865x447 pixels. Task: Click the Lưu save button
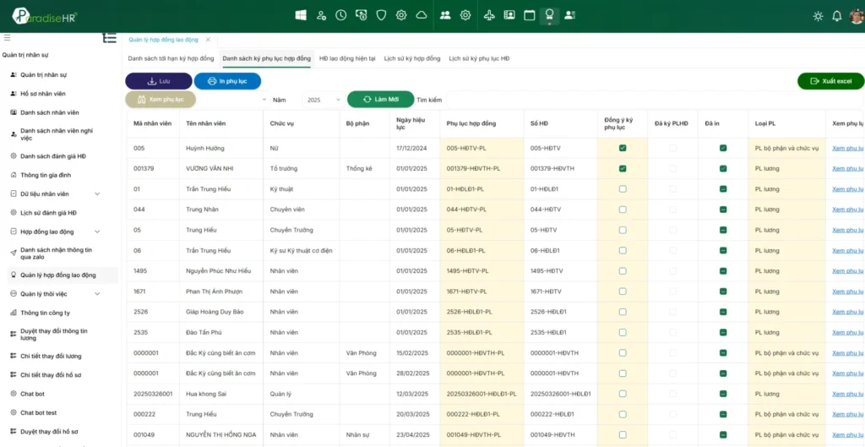(x=159, y=81)
